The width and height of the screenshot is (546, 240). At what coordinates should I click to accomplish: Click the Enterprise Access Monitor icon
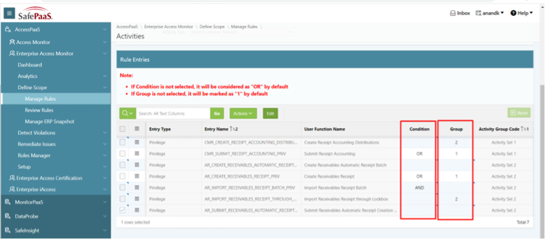12,53
